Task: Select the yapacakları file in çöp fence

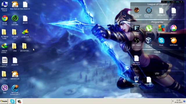Action: (149, 81)
